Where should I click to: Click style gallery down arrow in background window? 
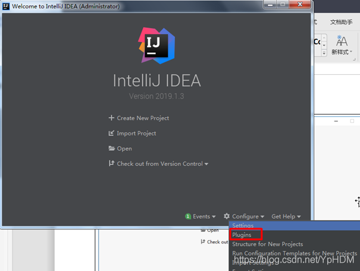pyautogui.click(x=324, y=45)
